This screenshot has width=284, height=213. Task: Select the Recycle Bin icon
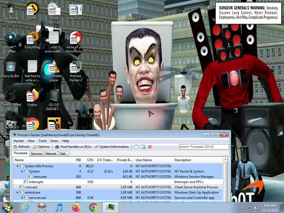tap(11, 69)
